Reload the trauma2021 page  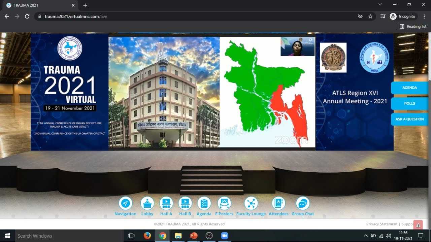[27, 16]
